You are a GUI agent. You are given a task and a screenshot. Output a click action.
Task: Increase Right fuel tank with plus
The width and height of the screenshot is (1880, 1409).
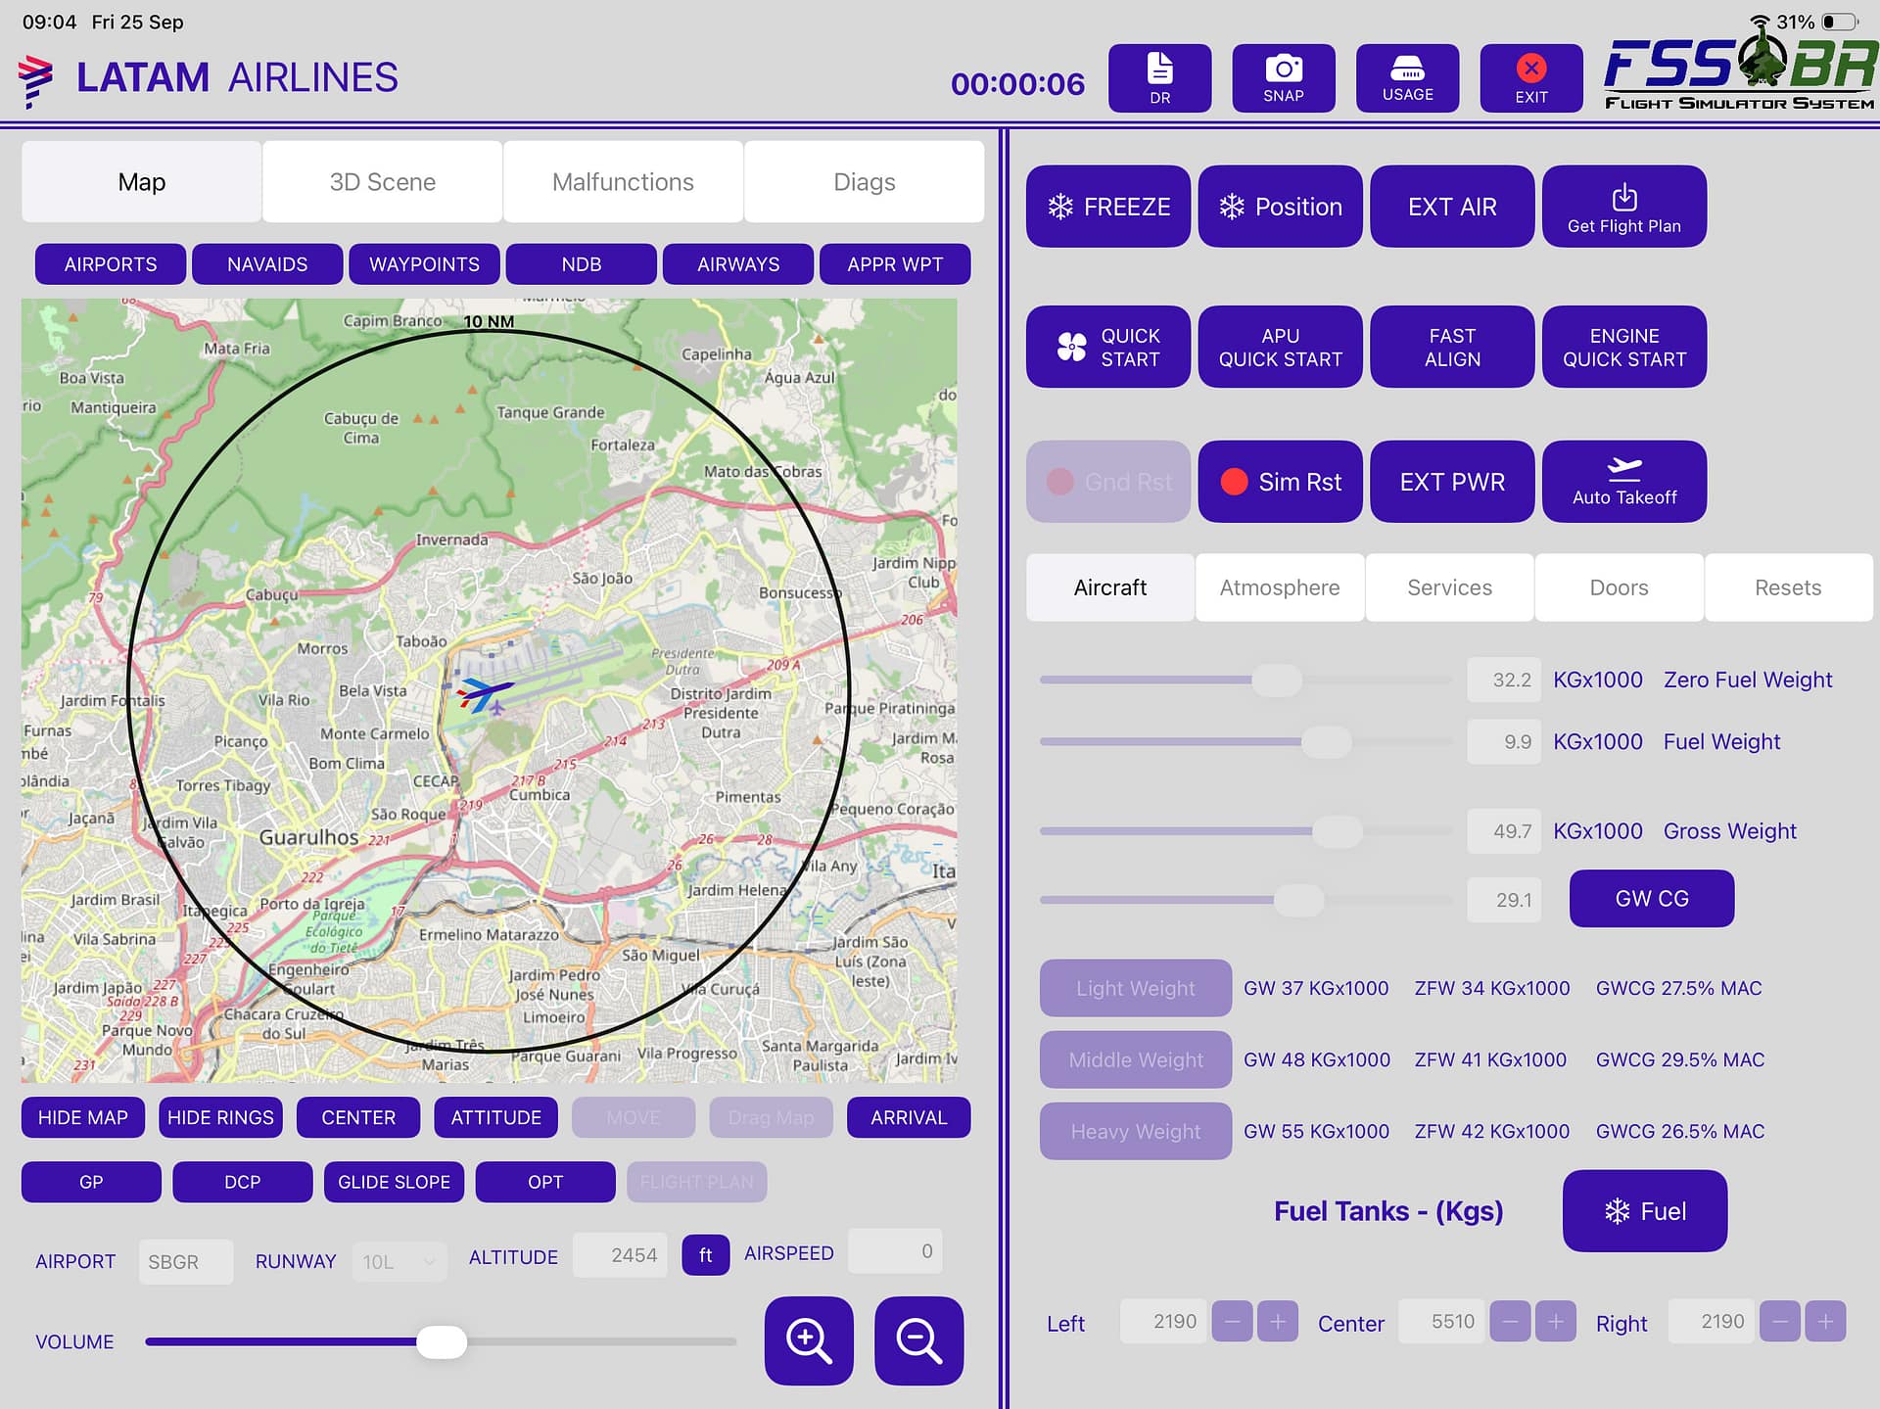(1825, 1322)
